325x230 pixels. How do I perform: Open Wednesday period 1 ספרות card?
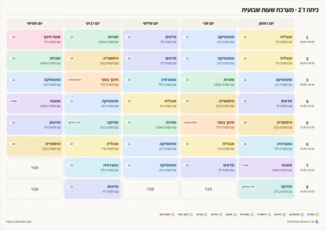pyautogui.click(x=93, y=39)
